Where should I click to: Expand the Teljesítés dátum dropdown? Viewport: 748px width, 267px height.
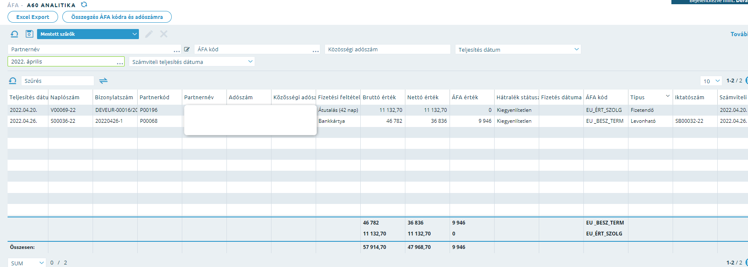click(518, 49)
